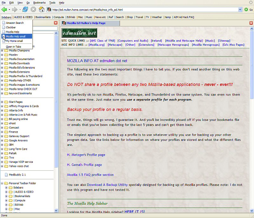254x218 pixels.
Task: Click the Stop loading icon
Action: pos(33,10)
